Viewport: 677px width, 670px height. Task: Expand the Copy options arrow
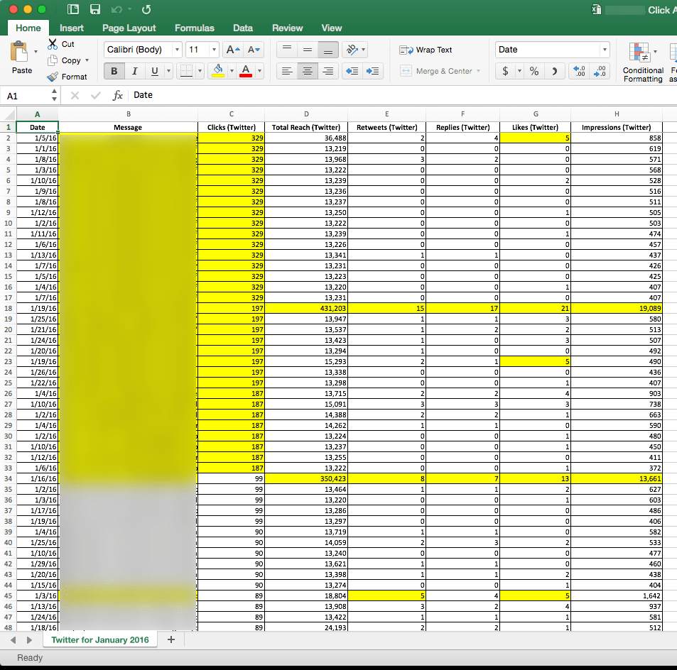click(x=87, y=60)
